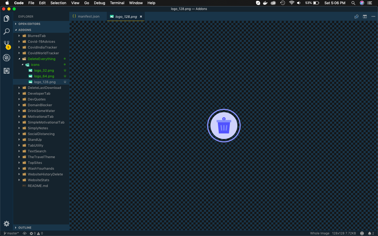
Task: Open the File menu
Action: click(31, 3)
